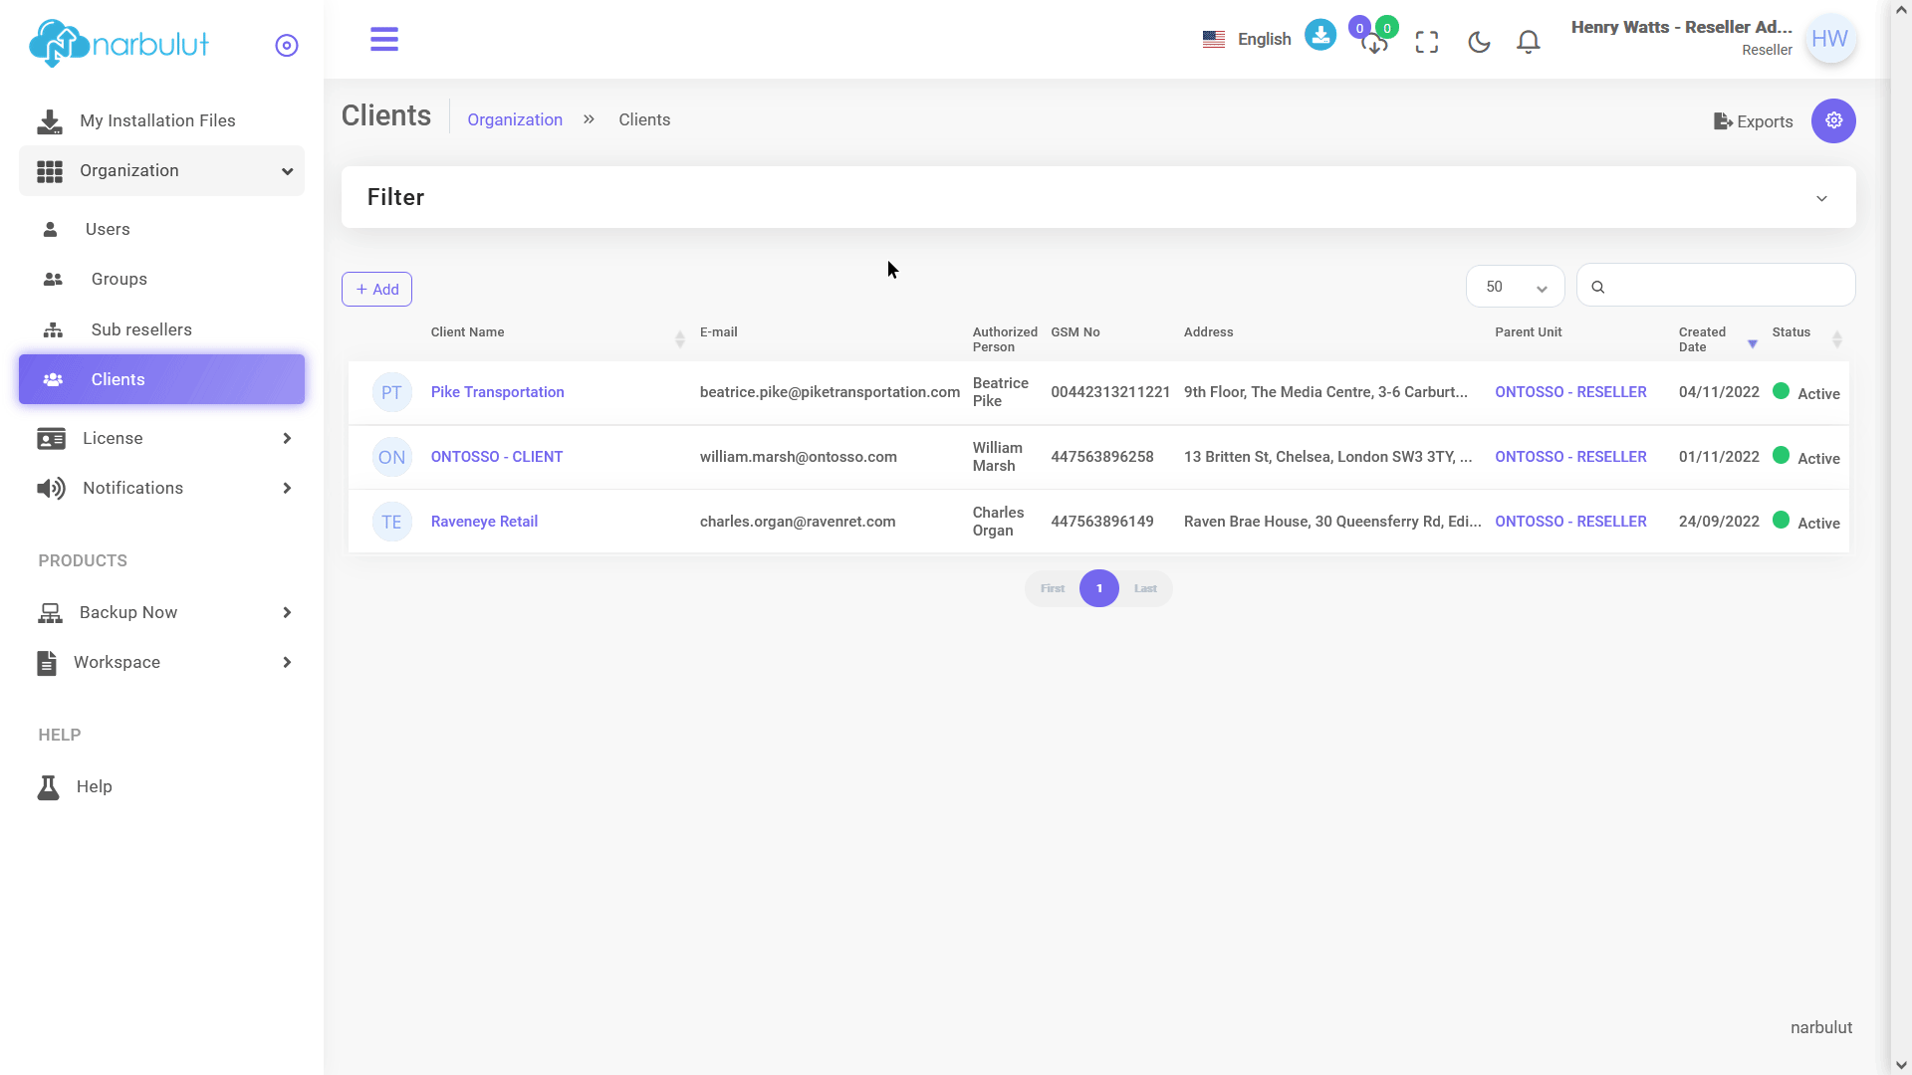Click the TE avatar of Raveneye Retail
The width and height of the screenshot is (1912, 1075).
click(x=391, y=523)
